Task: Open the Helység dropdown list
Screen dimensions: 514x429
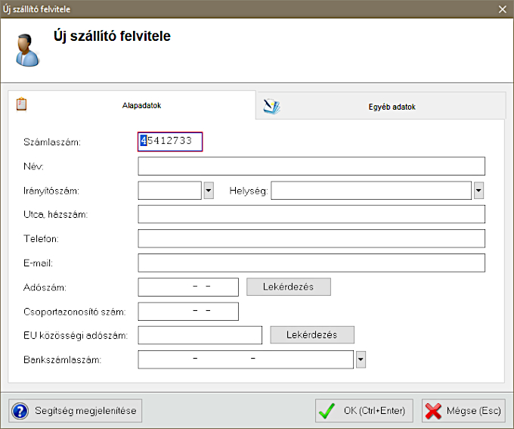Action: [x=478, y=191]
